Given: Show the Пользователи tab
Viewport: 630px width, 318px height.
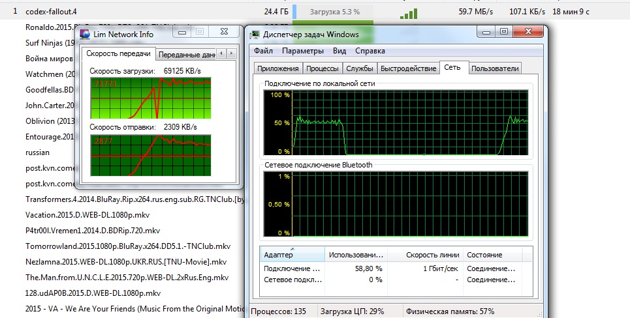Looking at the screenshot, I should coord(495,68).
